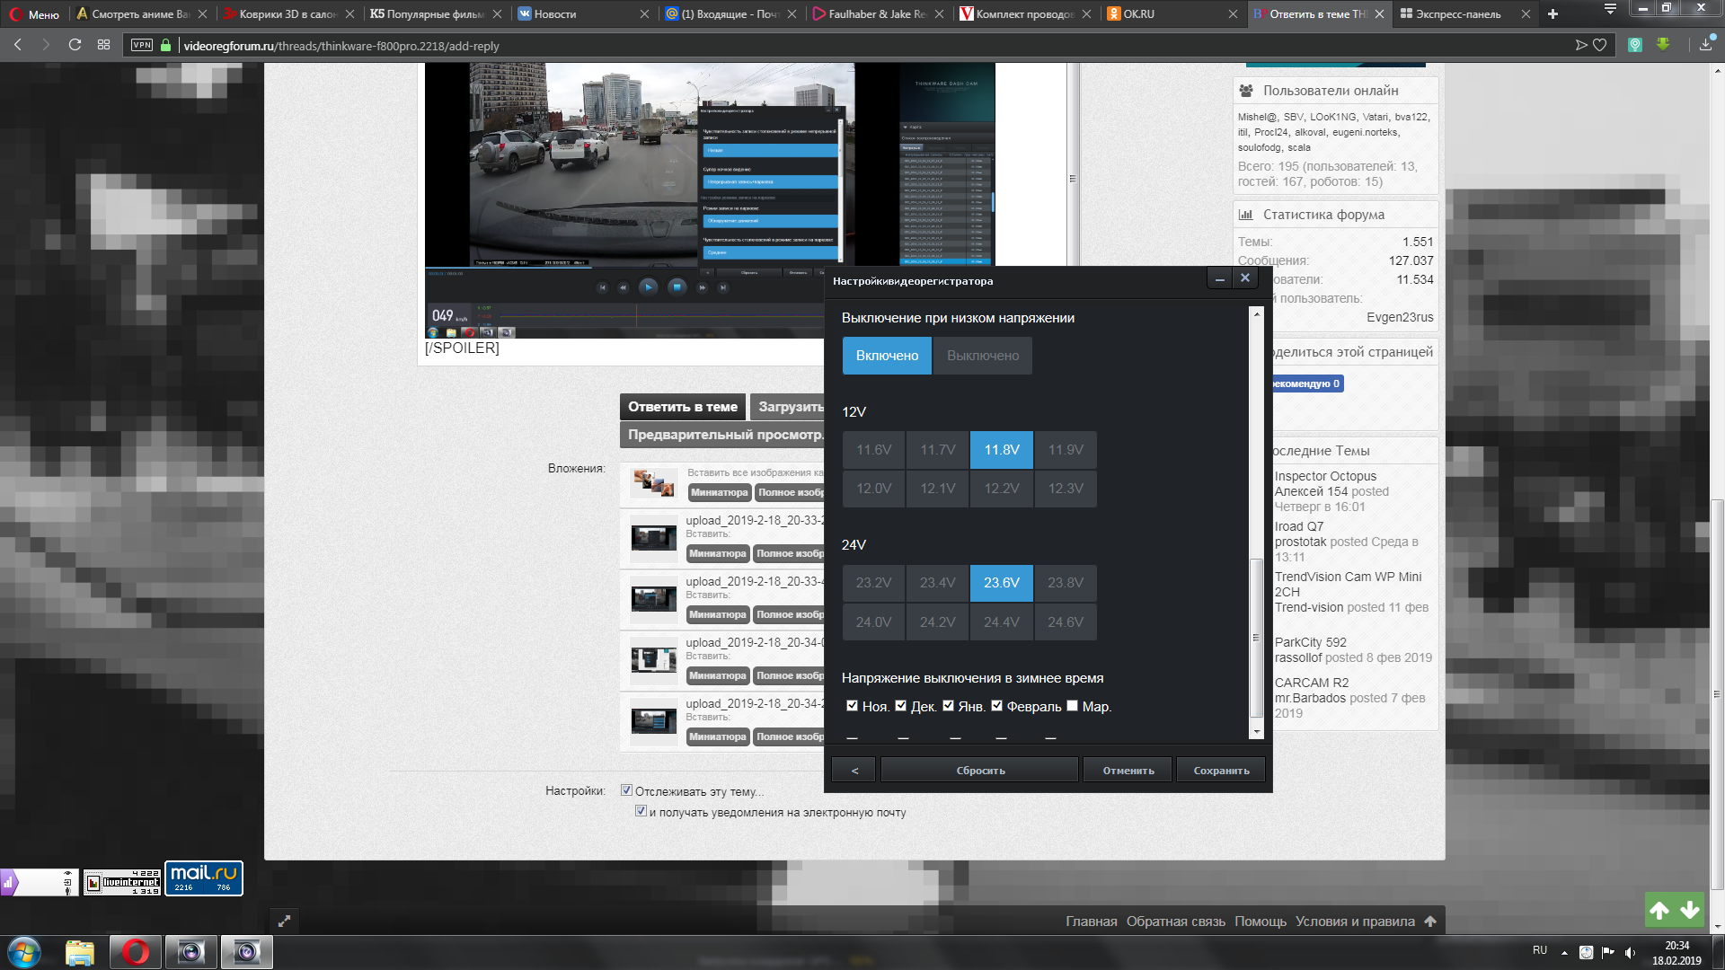Click 'Ответить в теме' button
Image resolution: width=1725 pixels, height=970 pixels.
click(682, 407)
